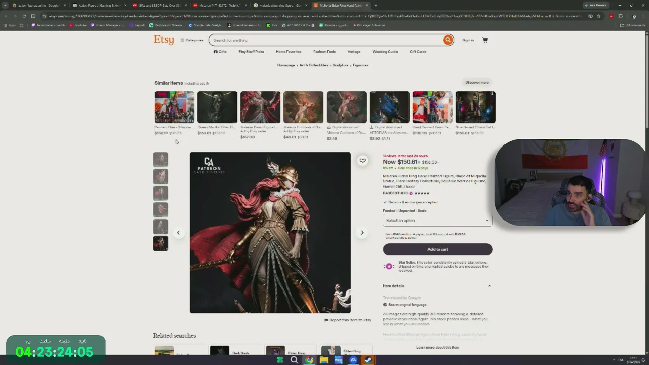Click 'Learn more about this item'
This screenshot has width=649, height=365.
pos(438,347)
